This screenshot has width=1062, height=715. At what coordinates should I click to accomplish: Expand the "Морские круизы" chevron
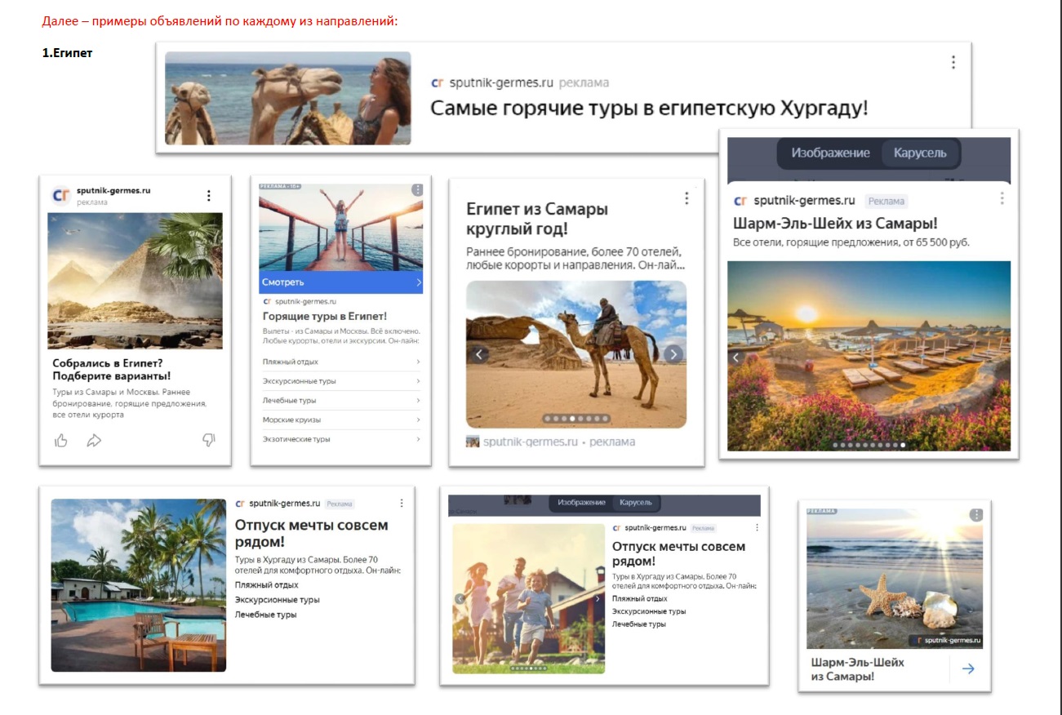tap(418, 420)
